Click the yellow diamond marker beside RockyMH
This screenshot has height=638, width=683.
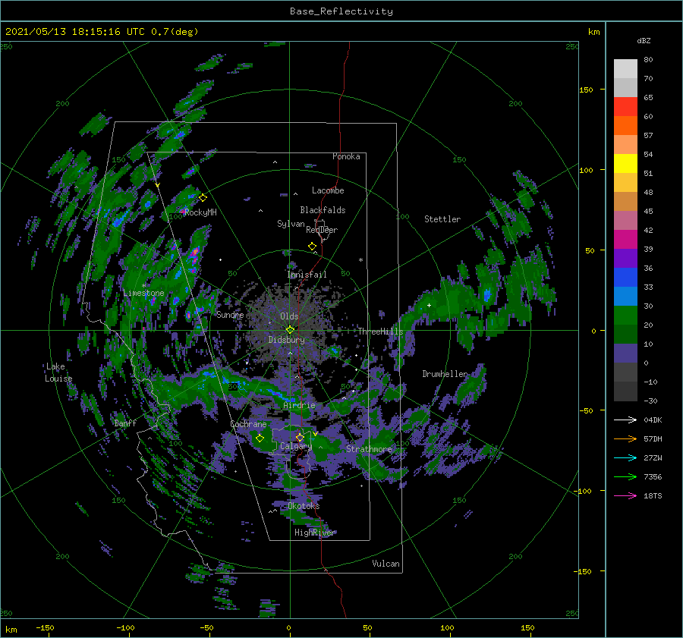click(203, 198)
